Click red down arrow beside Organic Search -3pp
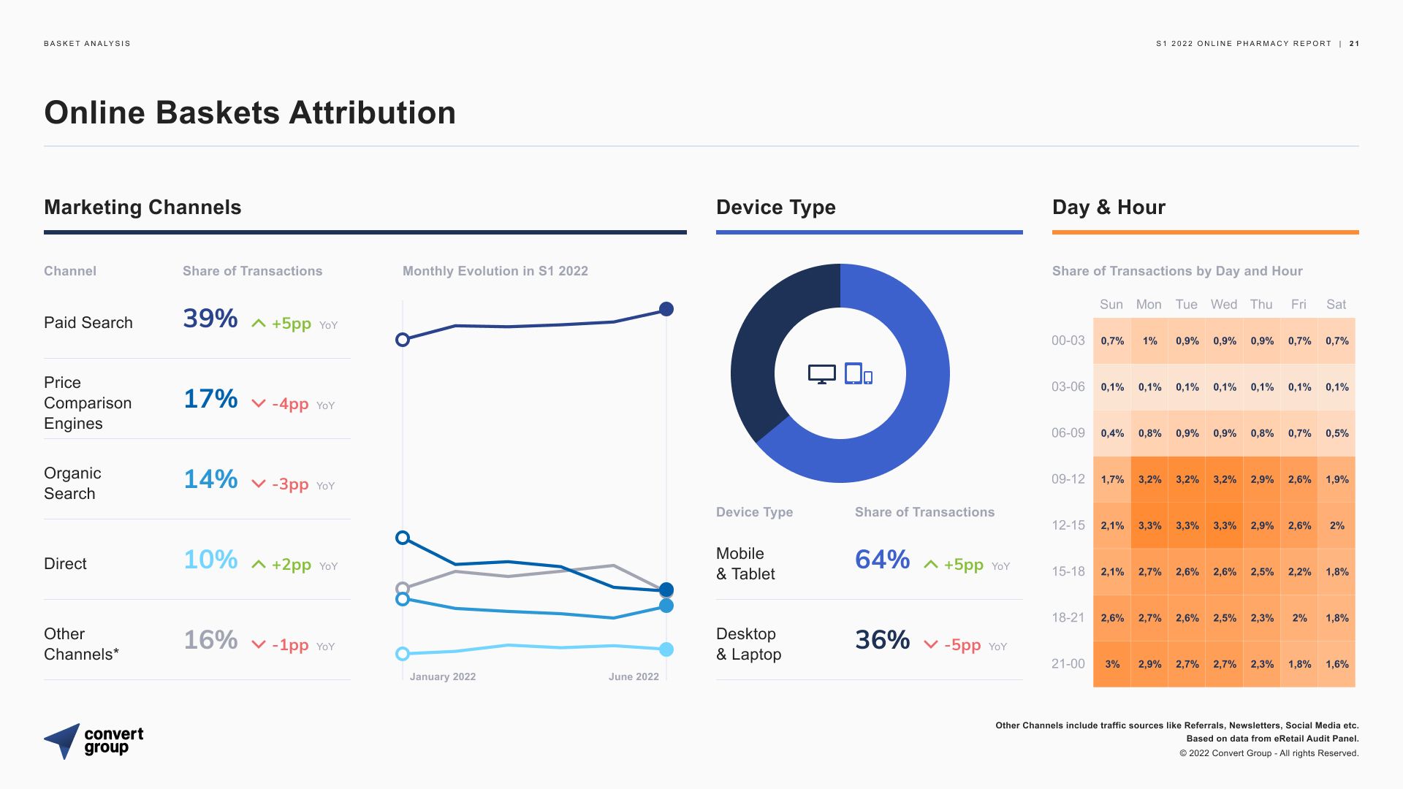Screen dimensions: 1403x789 [x=258, y=484]
